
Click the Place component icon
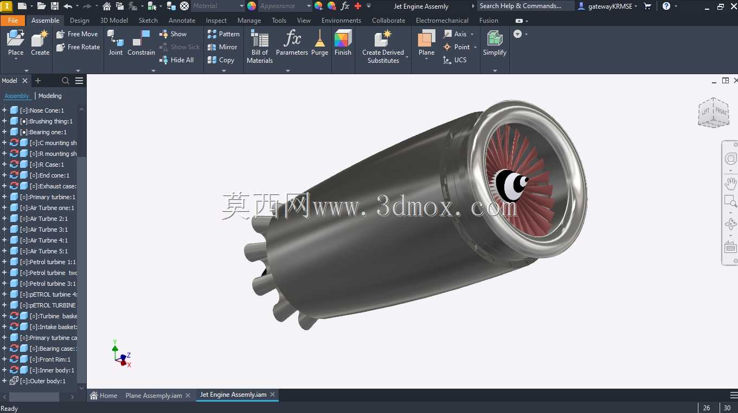16,39
